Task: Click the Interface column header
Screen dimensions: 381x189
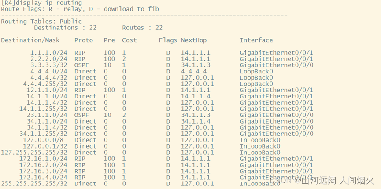Action: pos(256,40)
